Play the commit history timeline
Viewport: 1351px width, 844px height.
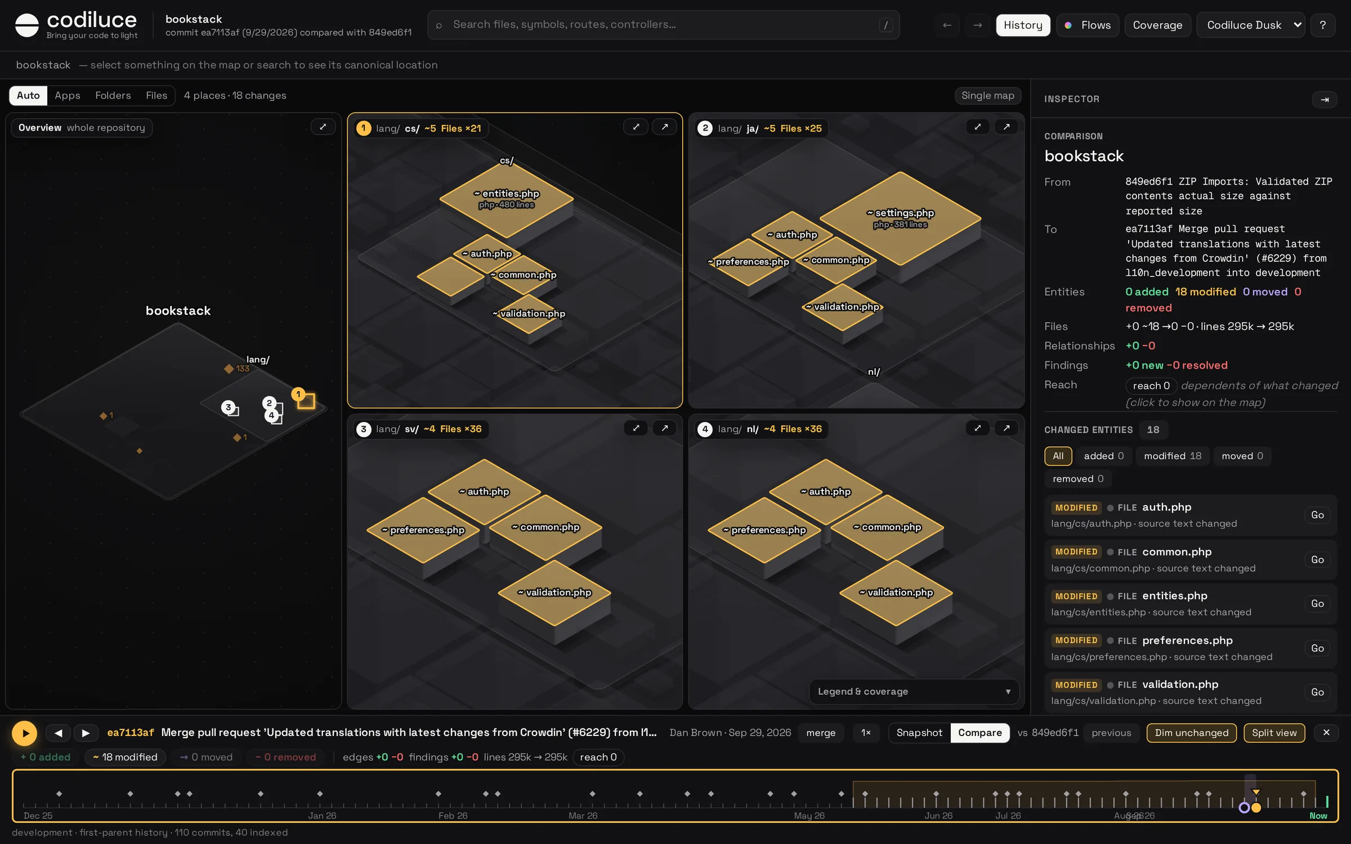(x=25, y=733)
